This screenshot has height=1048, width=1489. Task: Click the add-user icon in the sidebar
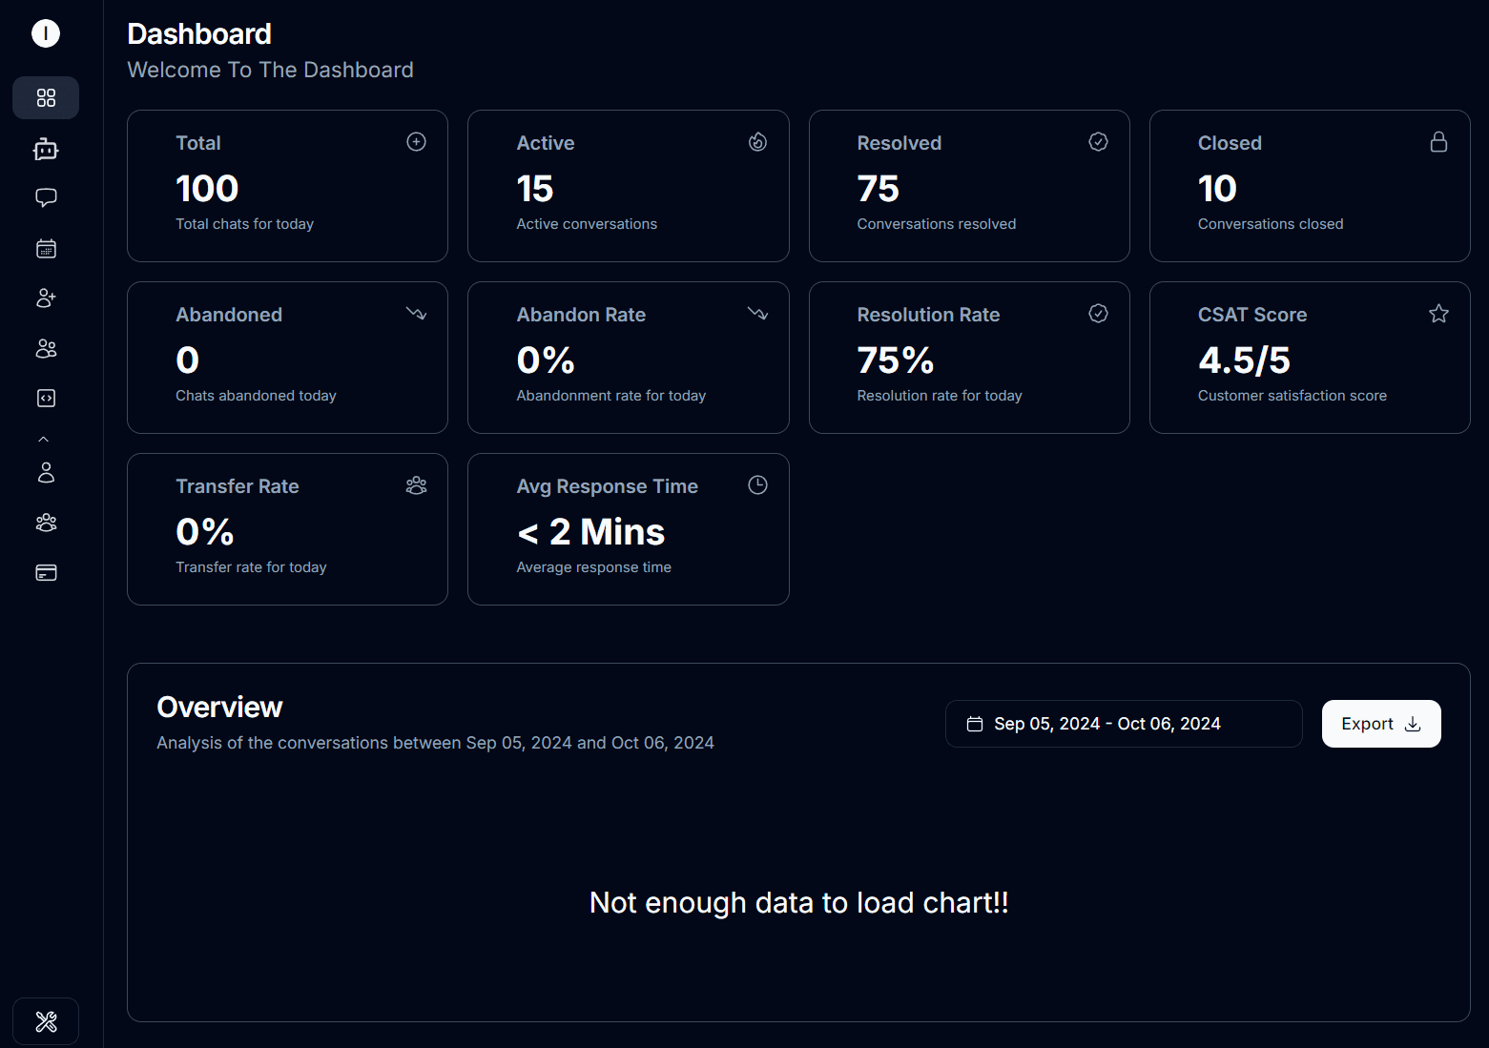point(45,298)
